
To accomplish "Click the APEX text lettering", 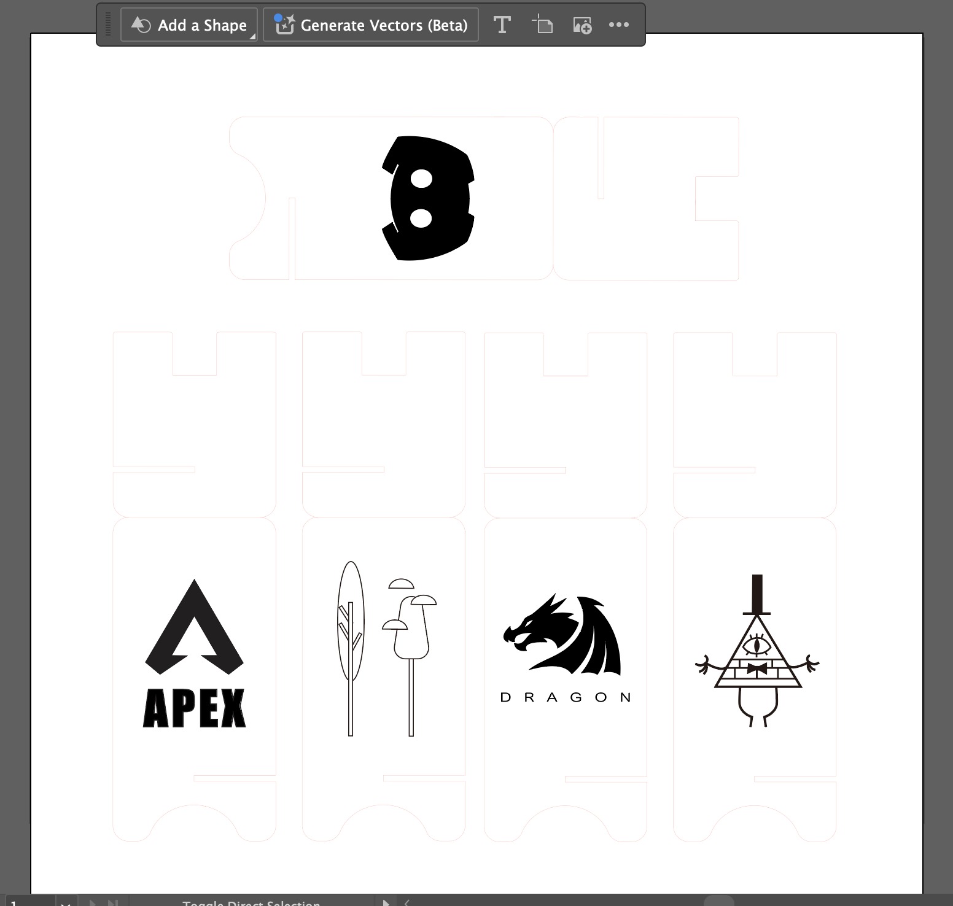I will (194, 709).
